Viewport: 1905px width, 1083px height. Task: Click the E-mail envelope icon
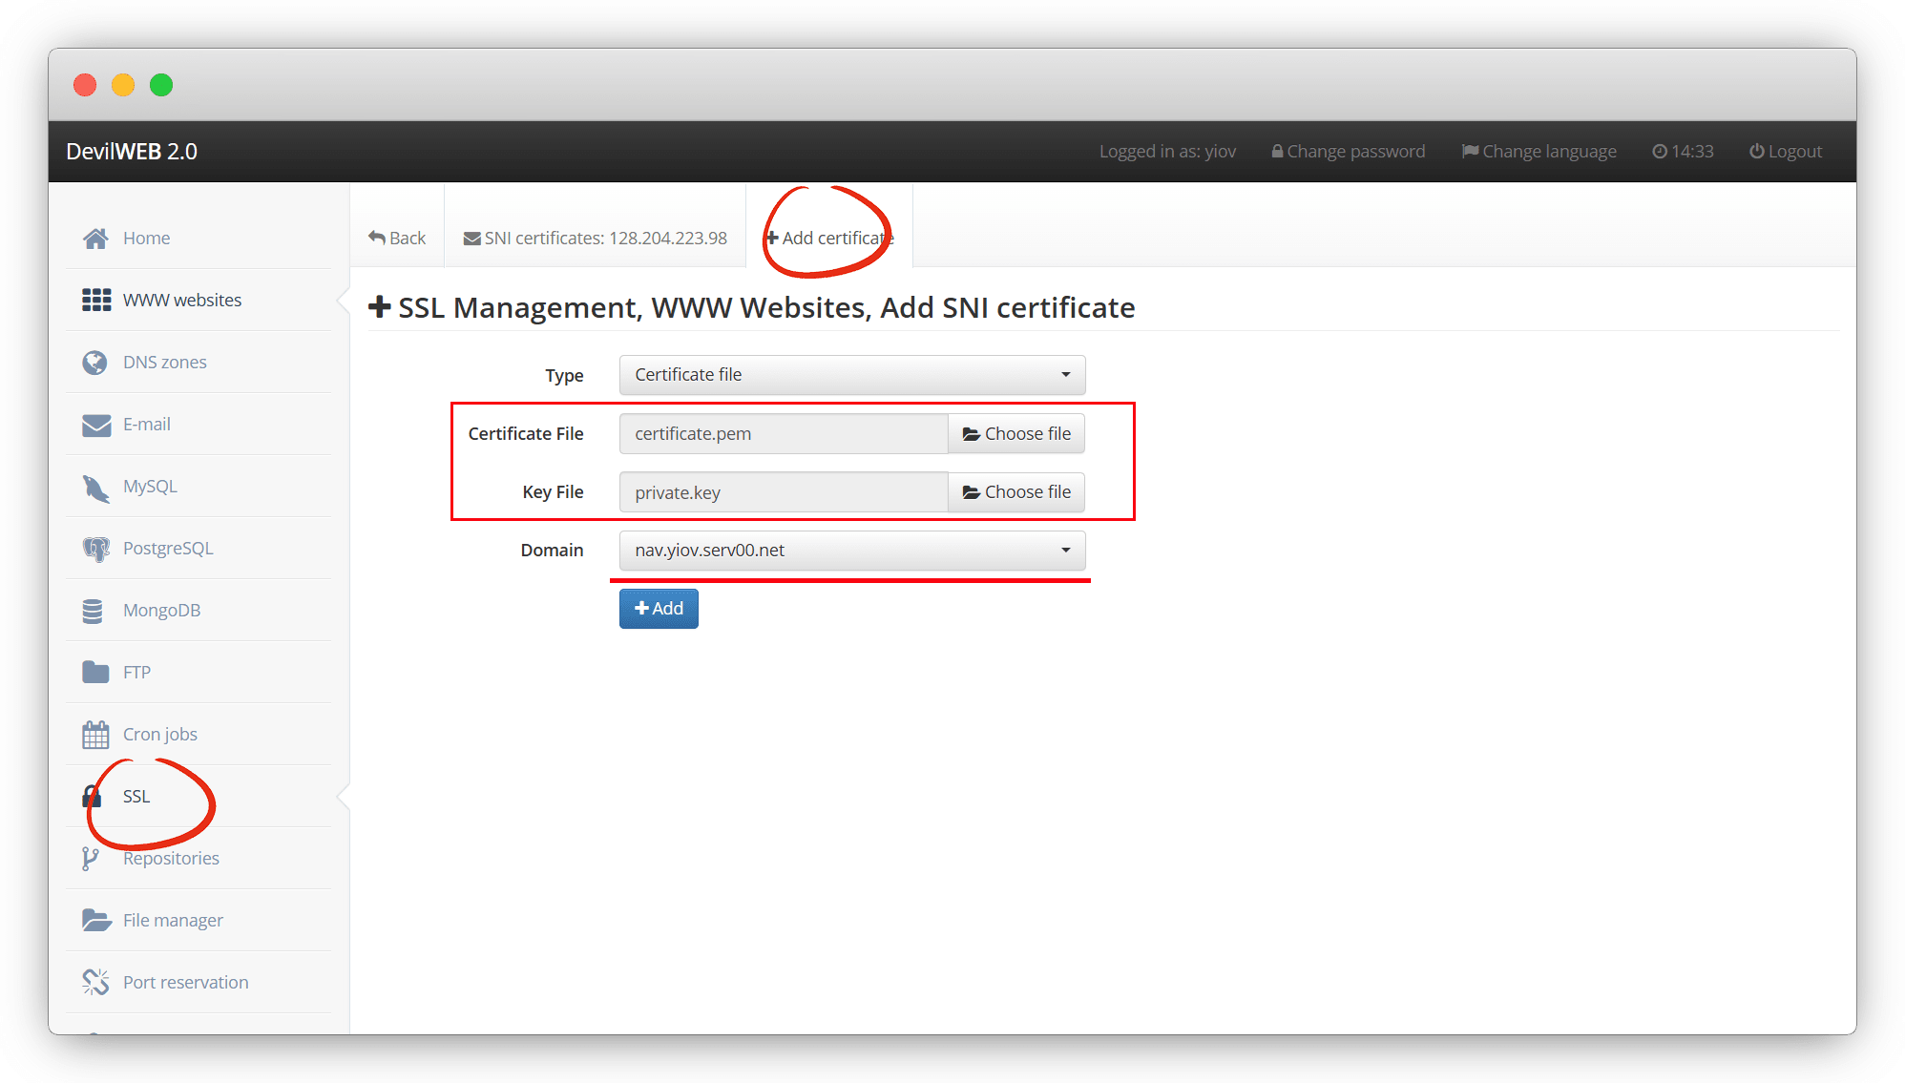tap(95, 425)
